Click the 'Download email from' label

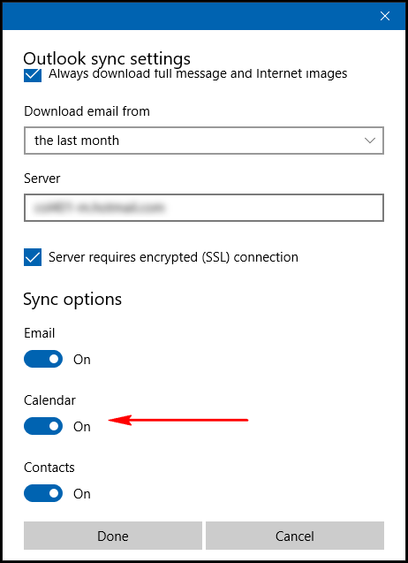click(87, 111)
